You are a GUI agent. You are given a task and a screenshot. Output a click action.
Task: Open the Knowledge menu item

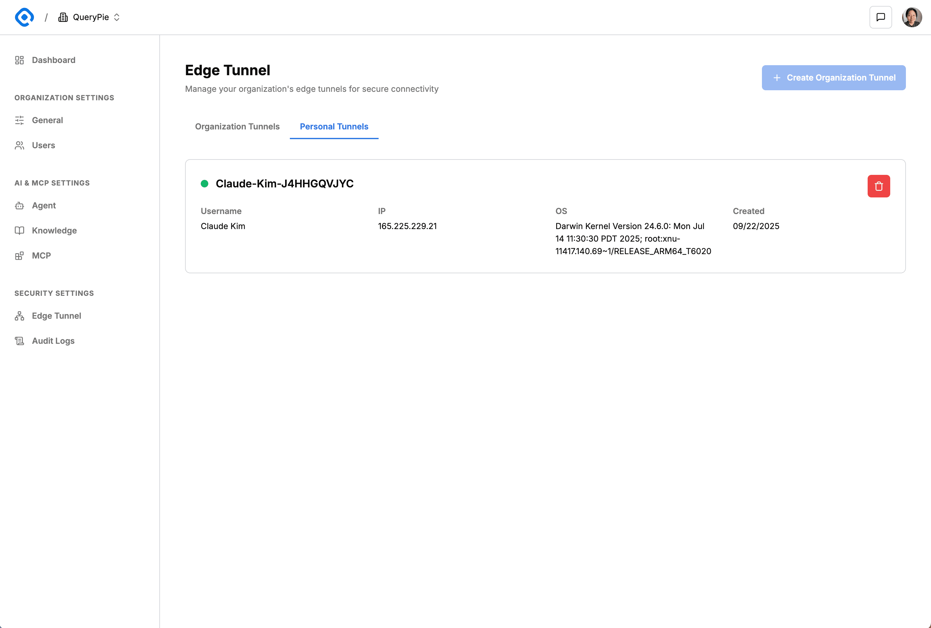(54, 231)
